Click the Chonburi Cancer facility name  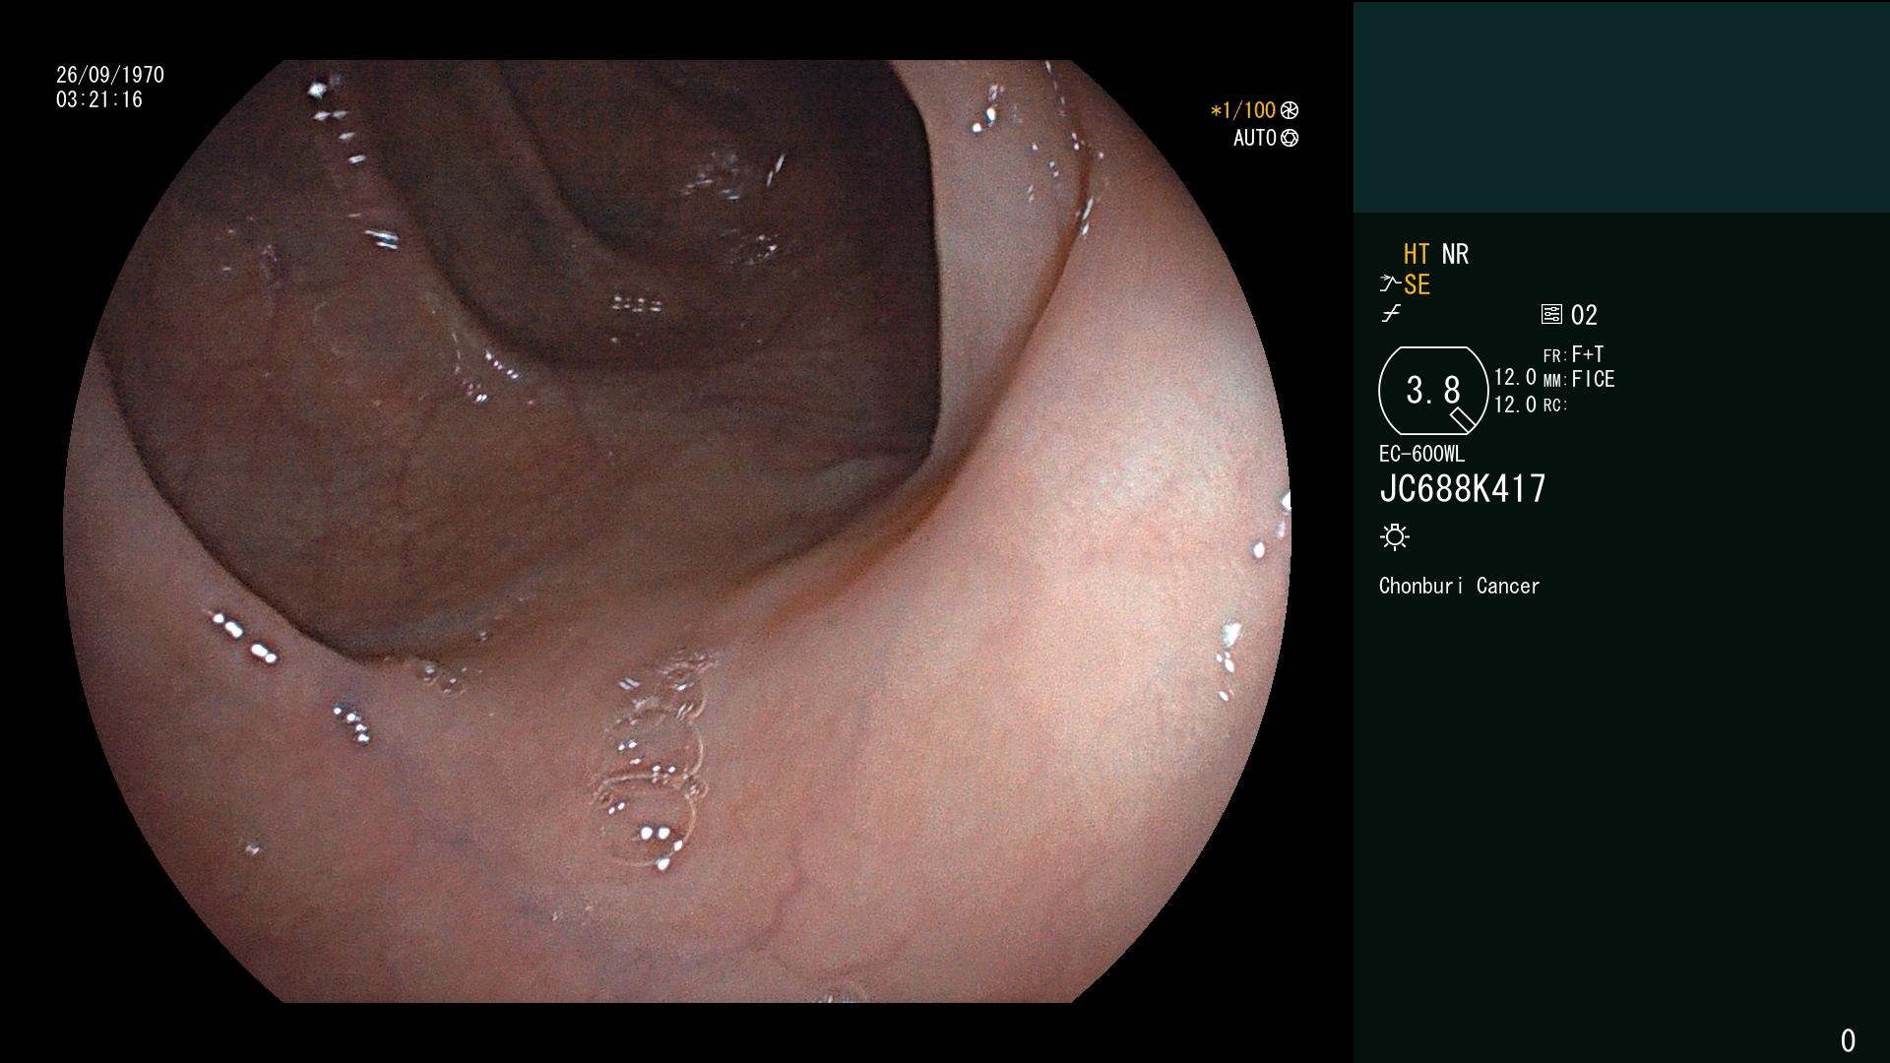coord(1459,586)
